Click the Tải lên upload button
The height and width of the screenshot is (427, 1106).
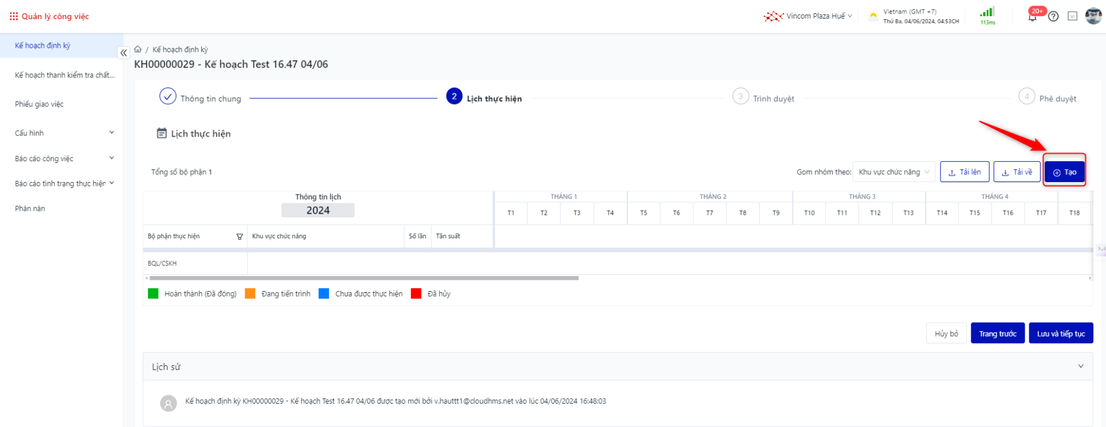[964, 172]
